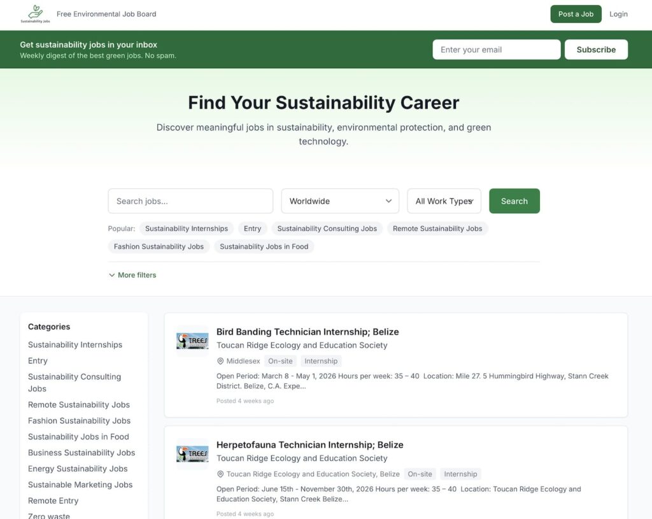Click the Internship tag on Herpetofauna listing
The image size is (652, 519).
pos(460,474)
